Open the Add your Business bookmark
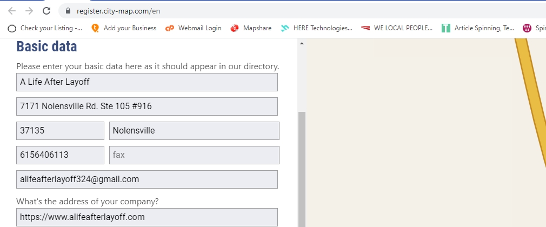The width and height of the screenshot is (546, 227). coord(124,28)
